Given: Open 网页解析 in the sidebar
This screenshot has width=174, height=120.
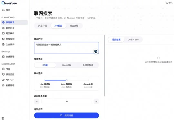Looking at the screenshot, I should [x=10, y=33].
